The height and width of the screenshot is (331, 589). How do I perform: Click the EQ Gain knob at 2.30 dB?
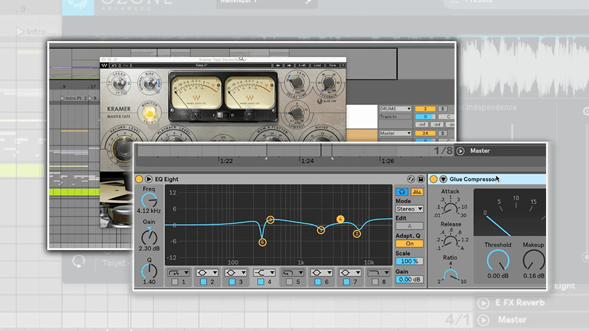coord(149,238)
